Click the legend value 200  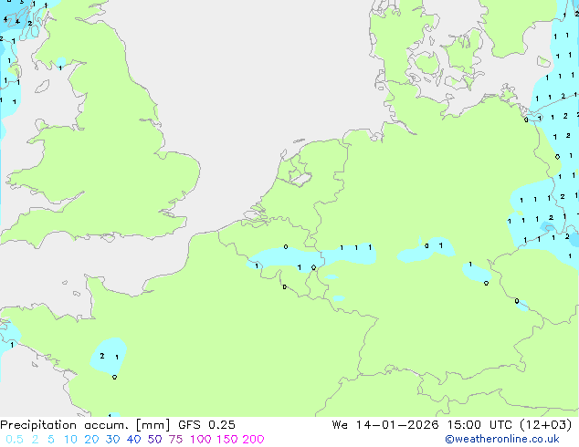pos(253,440)
